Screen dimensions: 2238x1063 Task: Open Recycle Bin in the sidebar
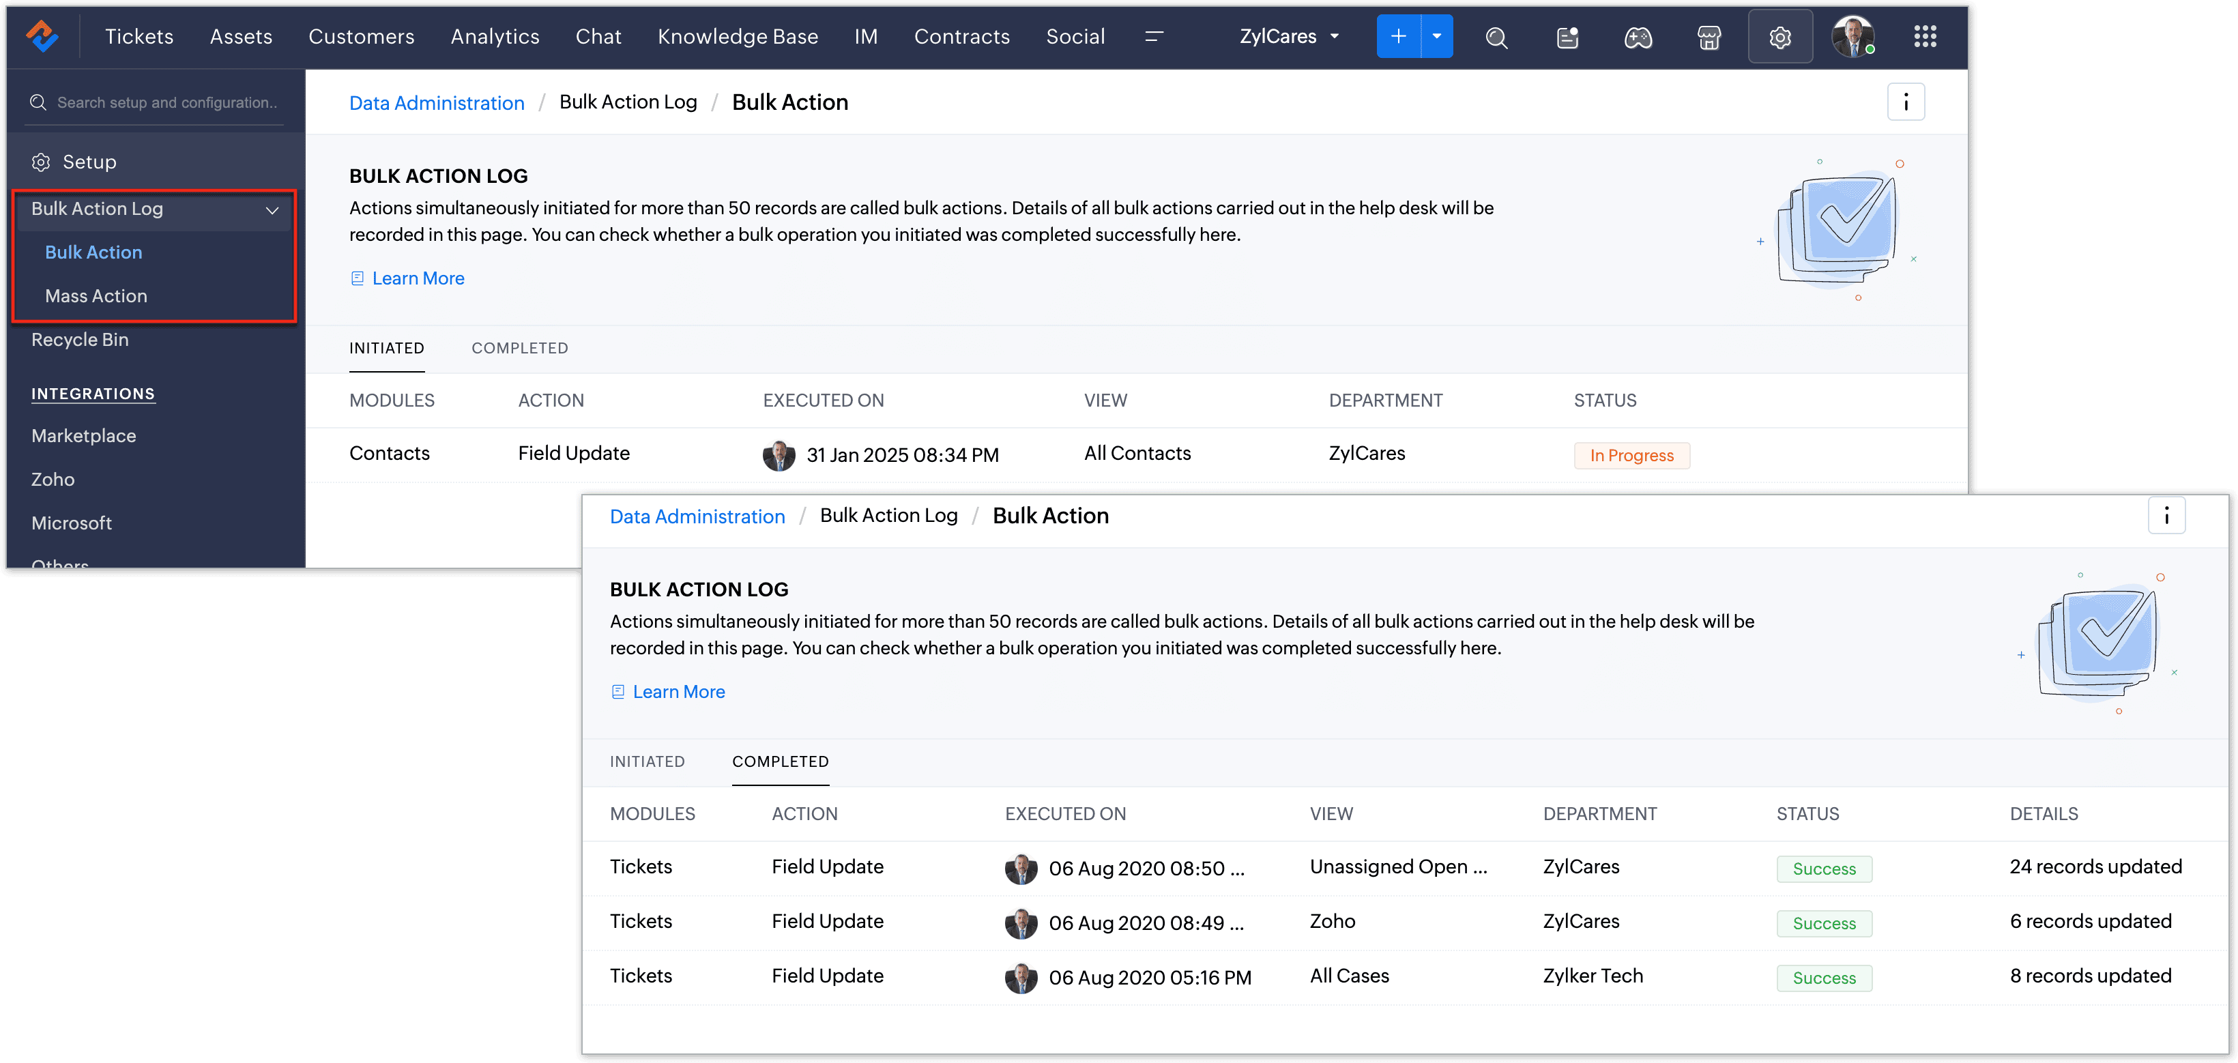pyautogui.click(x=80, y=340)
